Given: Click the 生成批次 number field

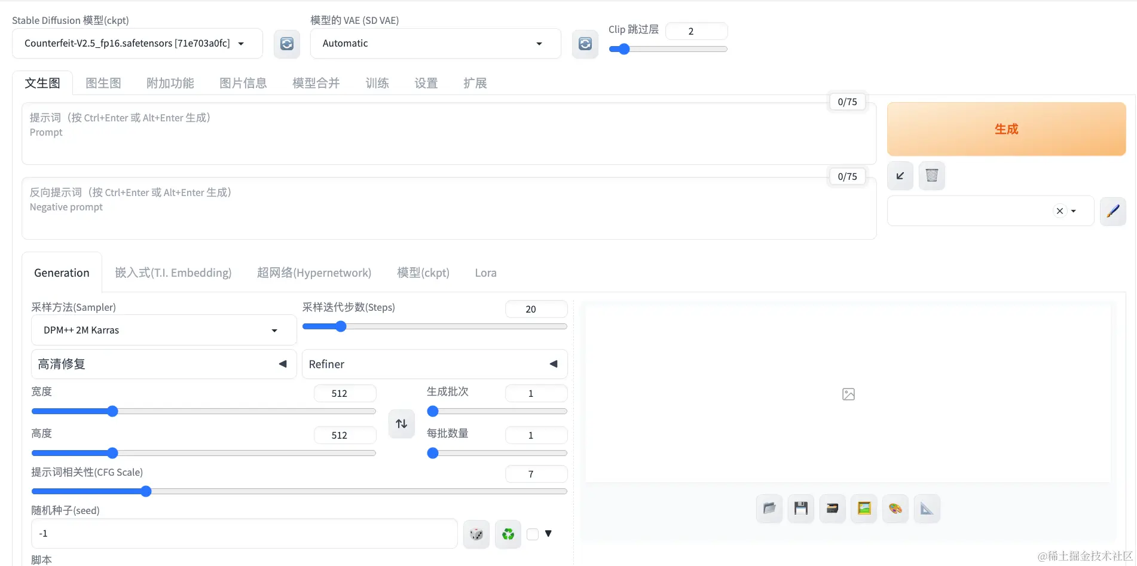Looking at the screenshot, I should point(536,393).
